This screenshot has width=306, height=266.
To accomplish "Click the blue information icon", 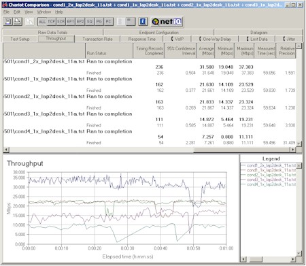I will [143, 22].
